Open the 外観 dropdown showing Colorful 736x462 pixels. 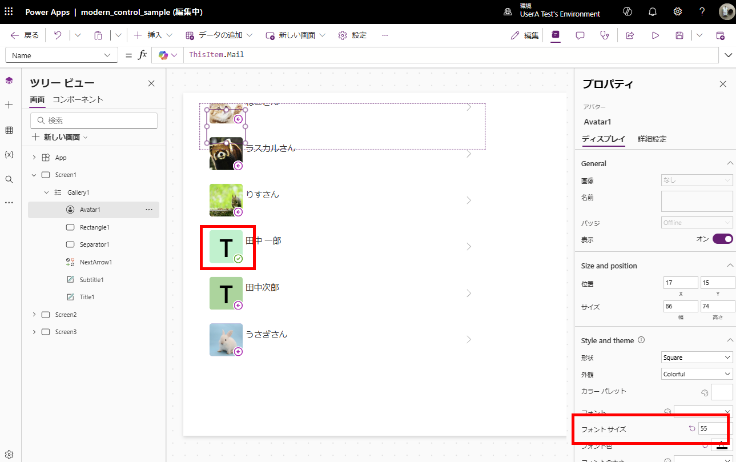pos(697,373)
